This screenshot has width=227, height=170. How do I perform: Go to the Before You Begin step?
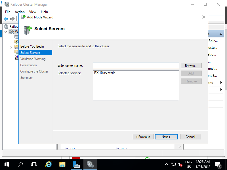[32, 46]
